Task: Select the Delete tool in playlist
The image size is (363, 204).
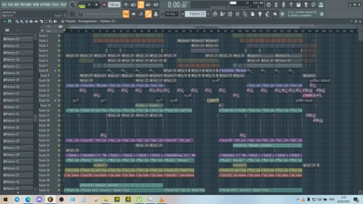Action: 27,21
